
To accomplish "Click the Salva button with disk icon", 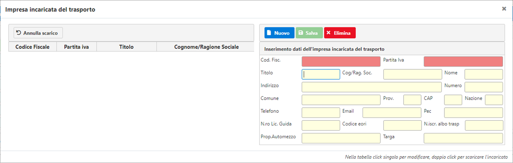I will coord(309,33).
